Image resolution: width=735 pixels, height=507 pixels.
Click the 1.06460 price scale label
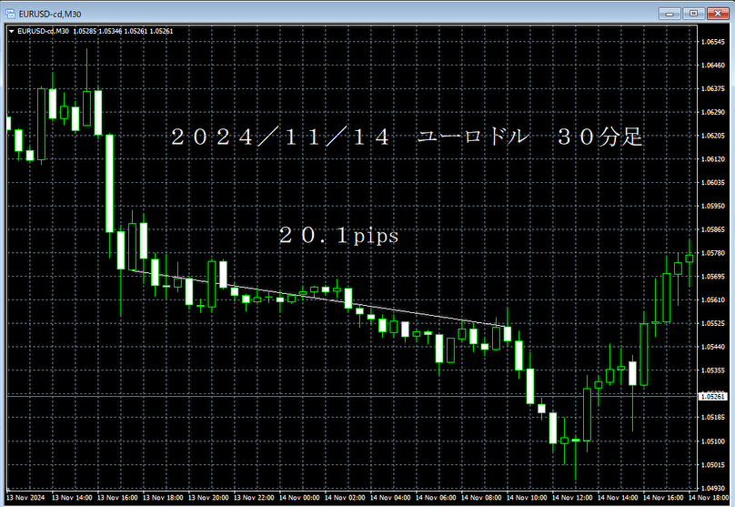click(712, 66)
